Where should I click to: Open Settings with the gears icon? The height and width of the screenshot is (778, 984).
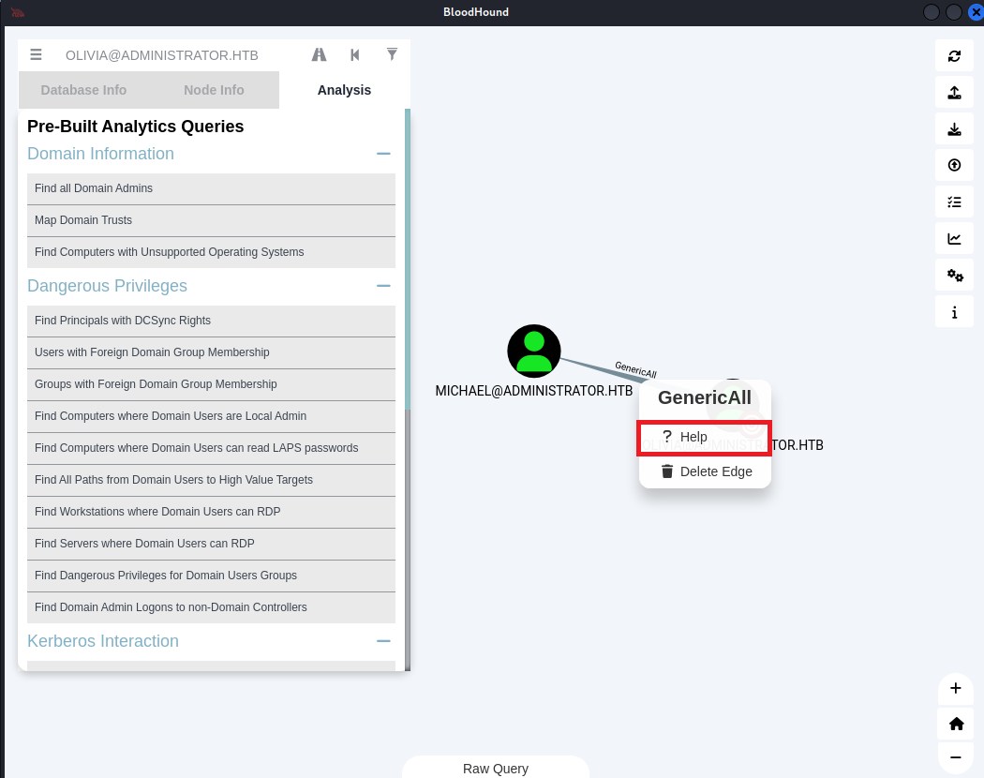(x=954, y=275)
